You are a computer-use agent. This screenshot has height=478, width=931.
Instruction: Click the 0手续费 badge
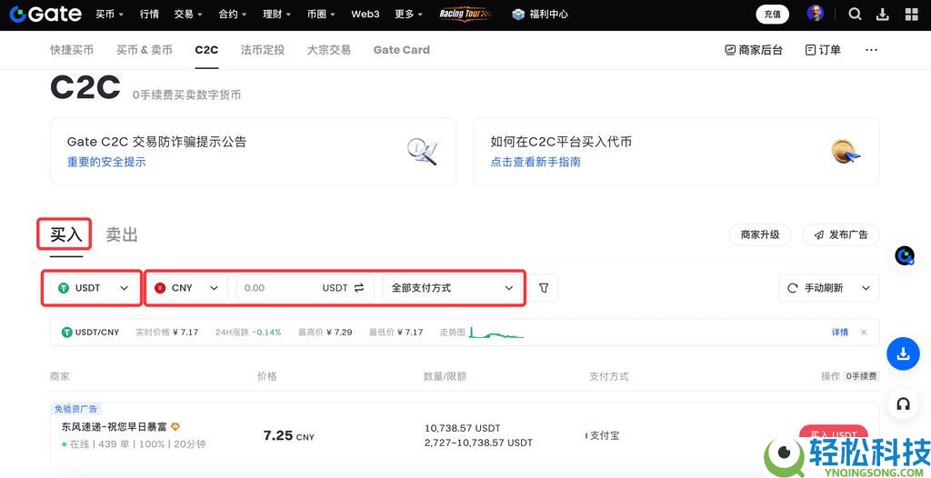tap(862, 376)
